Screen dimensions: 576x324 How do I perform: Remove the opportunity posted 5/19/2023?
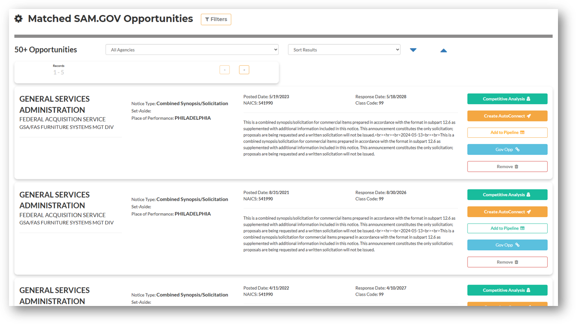tap(507, 167)
